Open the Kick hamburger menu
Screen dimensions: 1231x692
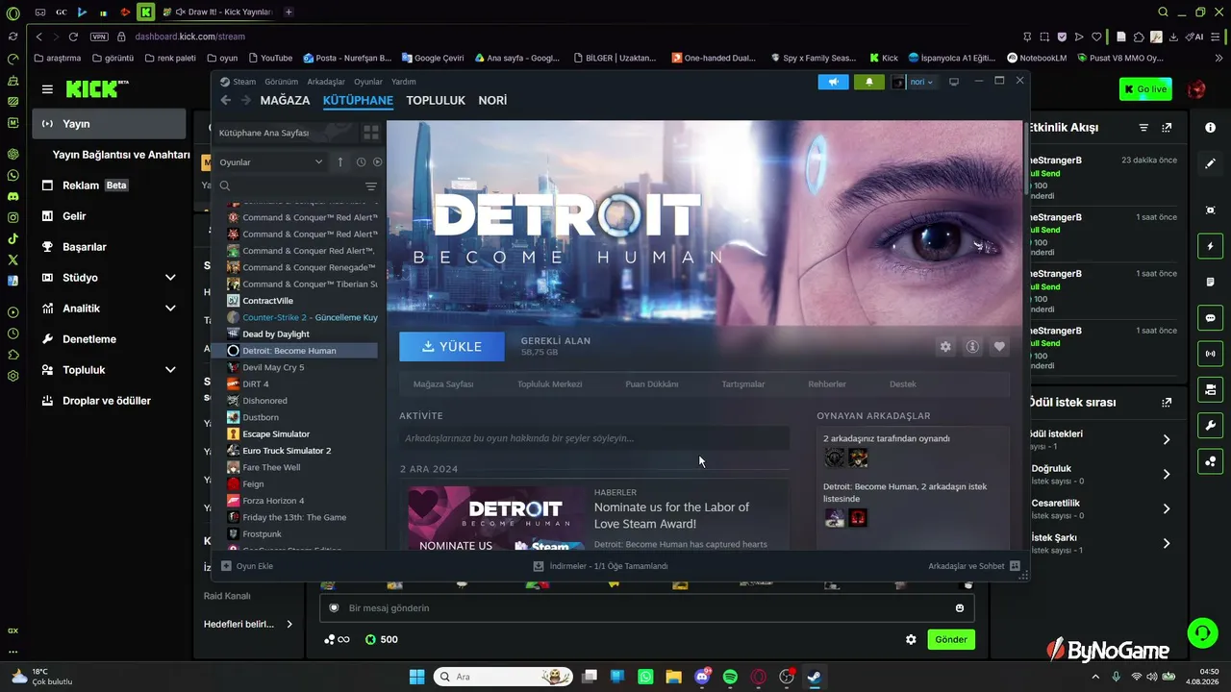point(47,89)
